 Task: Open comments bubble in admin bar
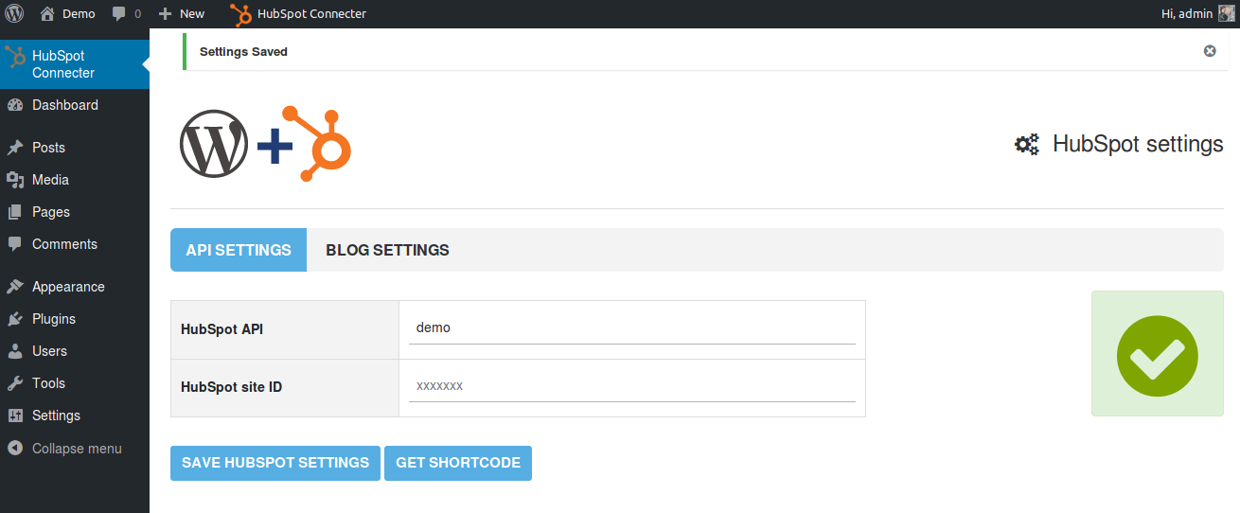click(118, 14)
